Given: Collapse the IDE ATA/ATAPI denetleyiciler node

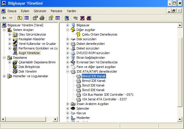Looking at the screenshot, I should [x=68, y=71].
